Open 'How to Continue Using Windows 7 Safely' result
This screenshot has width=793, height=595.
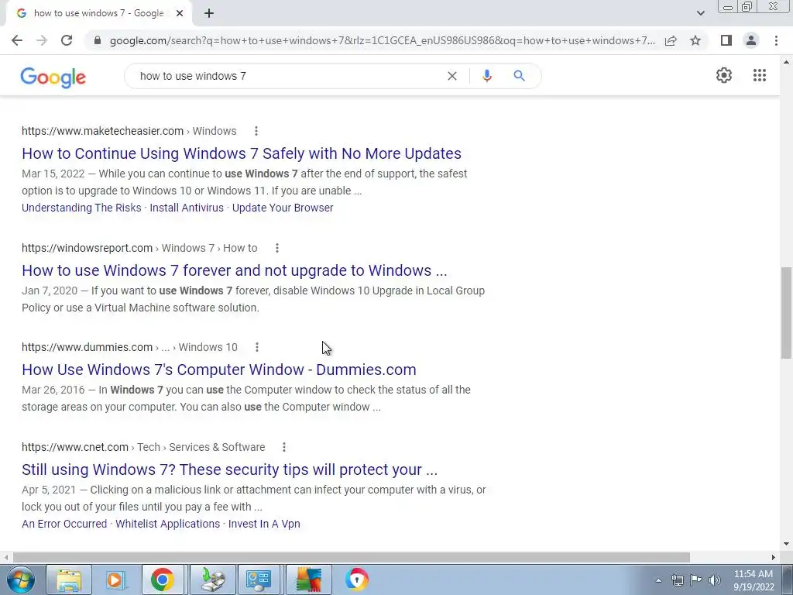pyautogui.click(x=242, y=153)
